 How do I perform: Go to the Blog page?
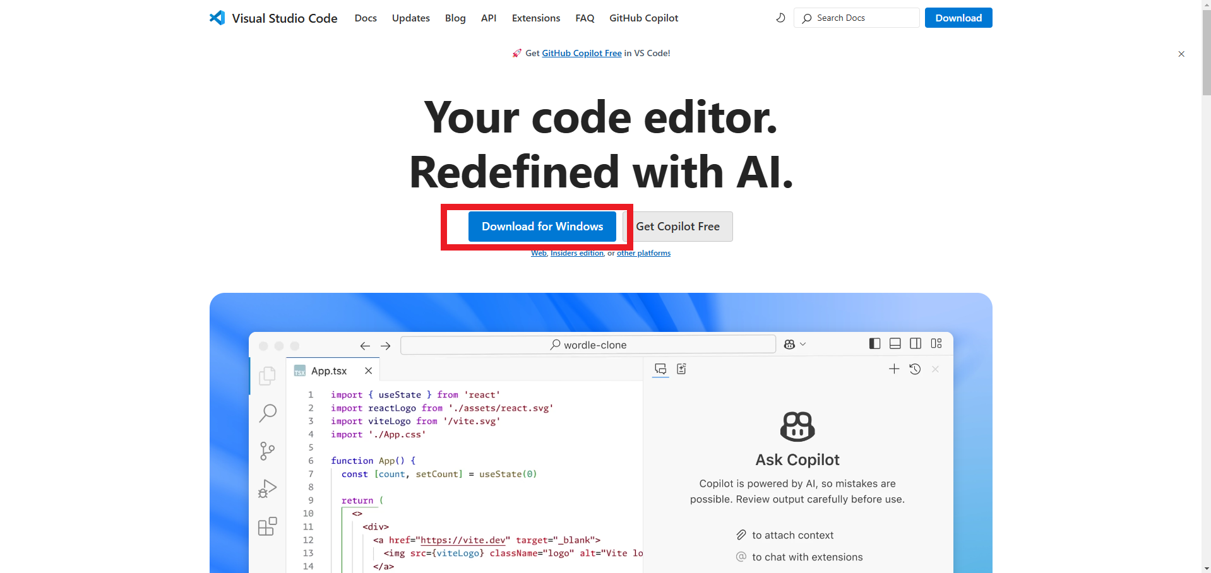click(455, 18)
